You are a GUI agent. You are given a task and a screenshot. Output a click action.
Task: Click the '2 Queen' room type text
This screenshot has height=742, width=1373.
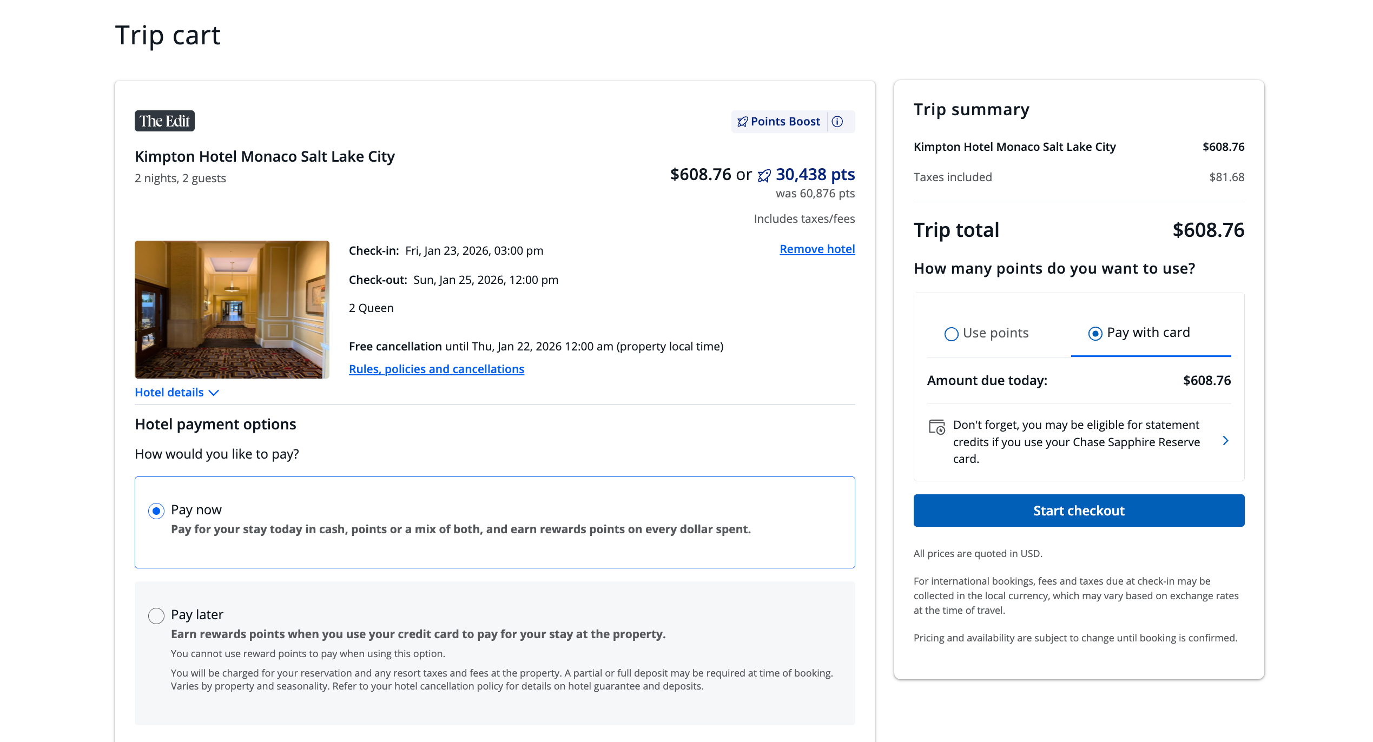(x=371, y=308)
